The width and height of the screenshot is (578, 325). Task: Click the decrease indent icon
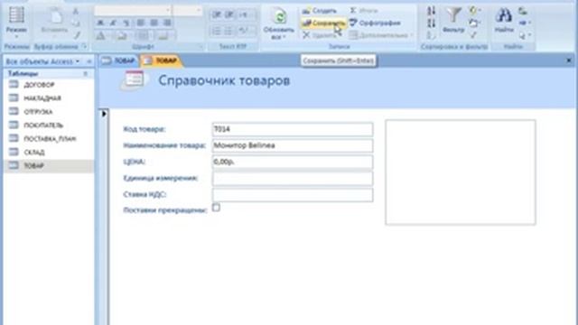217,14
